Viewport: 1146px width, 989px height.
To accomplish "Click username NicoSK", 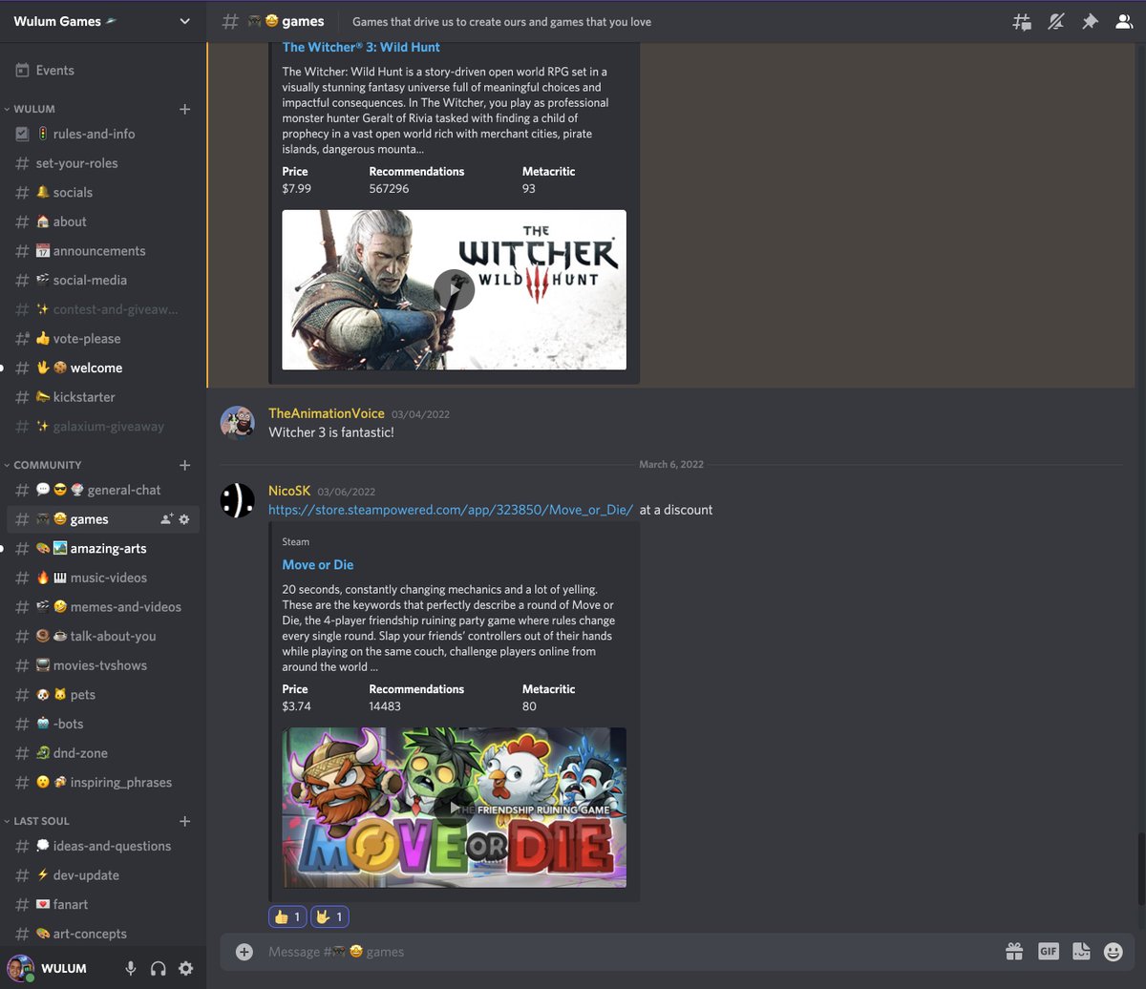I will pos(289,491).
